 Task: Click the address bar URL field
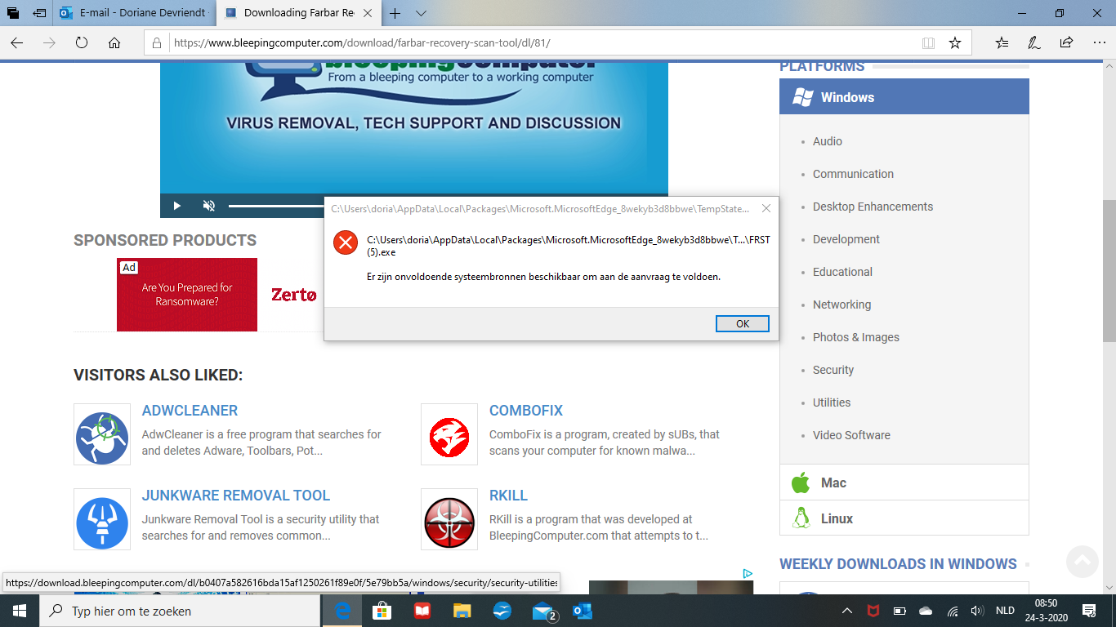(543, 42)
